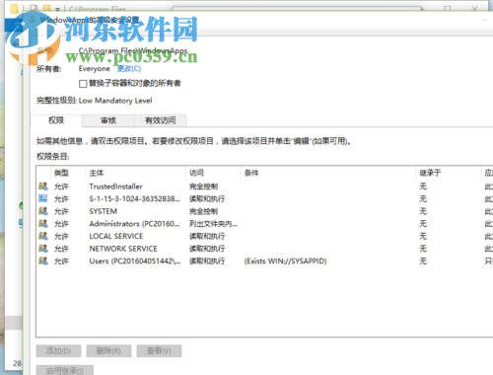Click 完全控制 access cell in TrustedInstaller row
Image resolution: width=493 pixels, height=375 pixels.
[203, 187]
